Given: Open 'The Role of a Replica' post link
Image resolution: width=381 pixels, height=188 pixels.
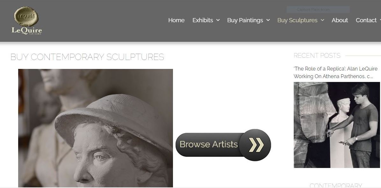Looking at the screenshot, I should 335,72.
